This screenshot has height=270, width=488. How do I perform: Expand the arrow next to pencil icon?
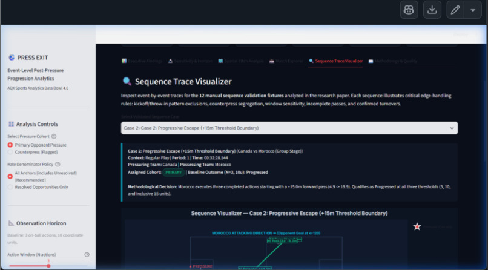[x=473, y=10]
